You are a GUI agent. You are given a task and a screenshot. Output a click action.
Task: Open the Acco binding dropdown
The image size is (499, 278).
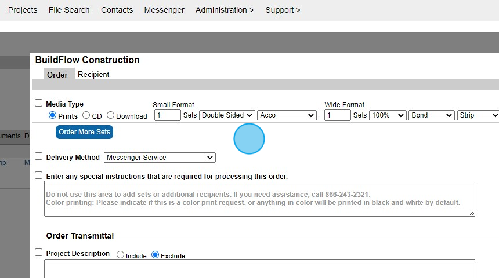[x=287, y=115]
